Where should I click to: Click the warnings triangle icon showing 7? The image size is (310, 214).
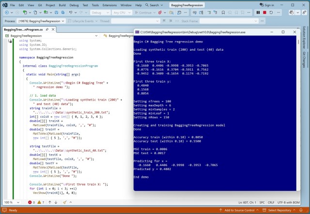click(x=39, y=202)
